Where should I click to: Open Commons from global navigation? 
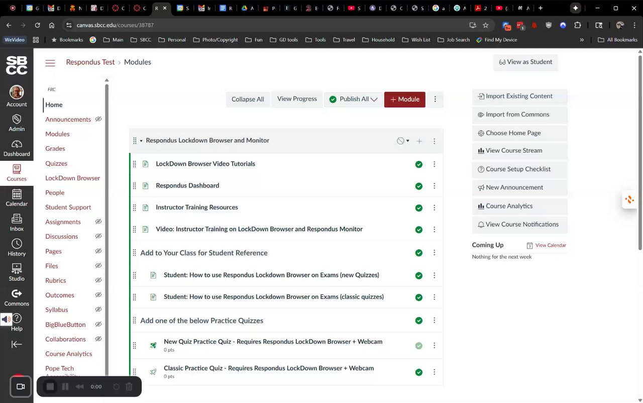coord(17,297)
